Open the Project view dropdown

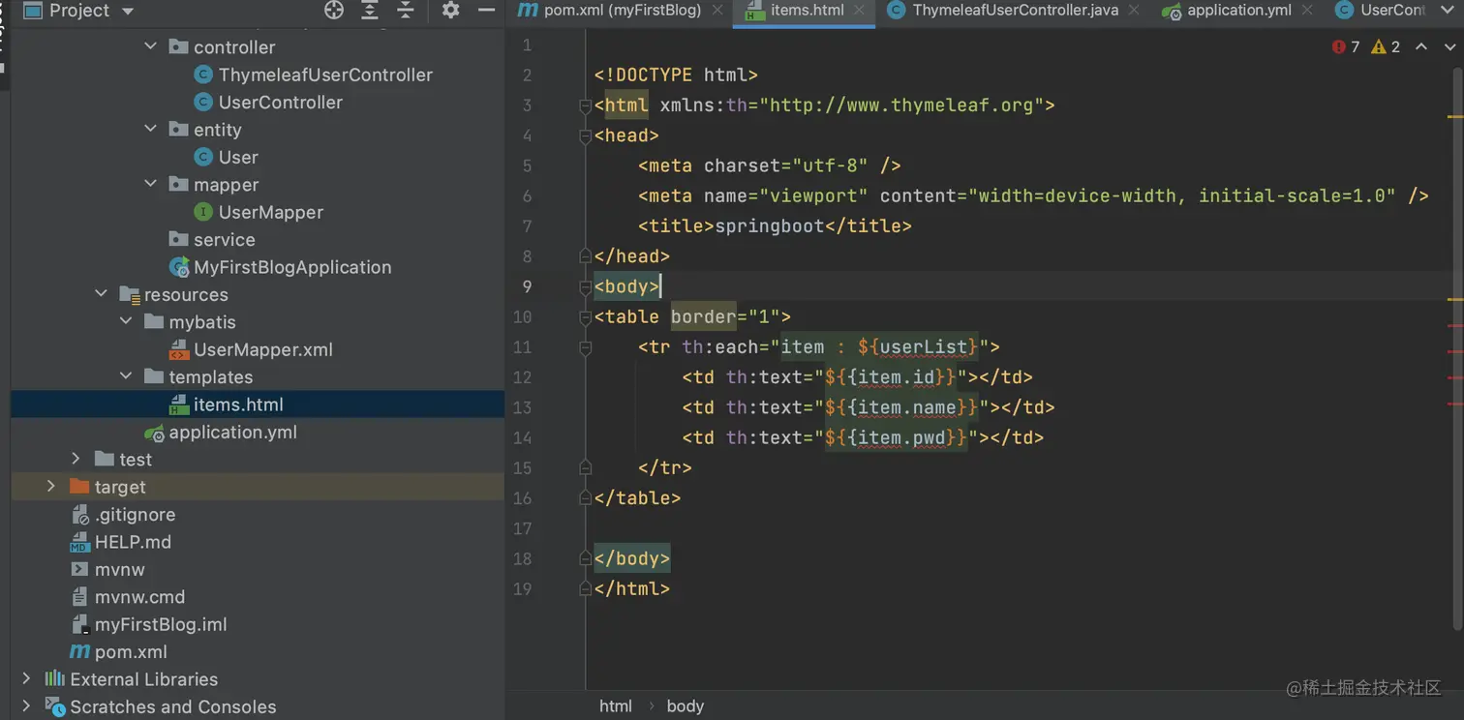click(x=128, y=12)
